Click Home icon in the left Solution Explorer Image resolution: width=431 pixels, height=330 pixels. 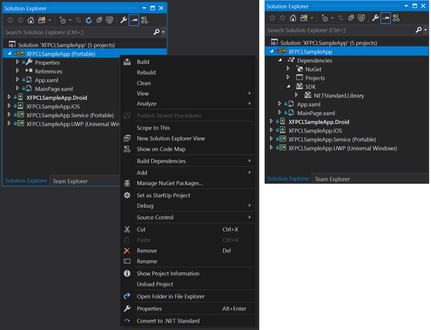point(31,20)
